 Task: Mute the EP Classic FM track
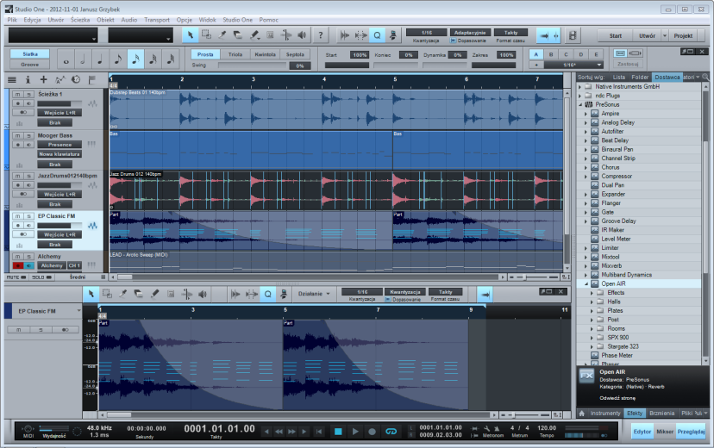[17, 216]
